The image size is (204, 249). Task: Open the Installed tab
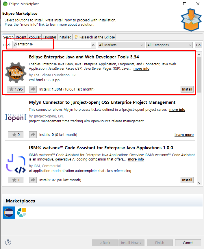65,37
